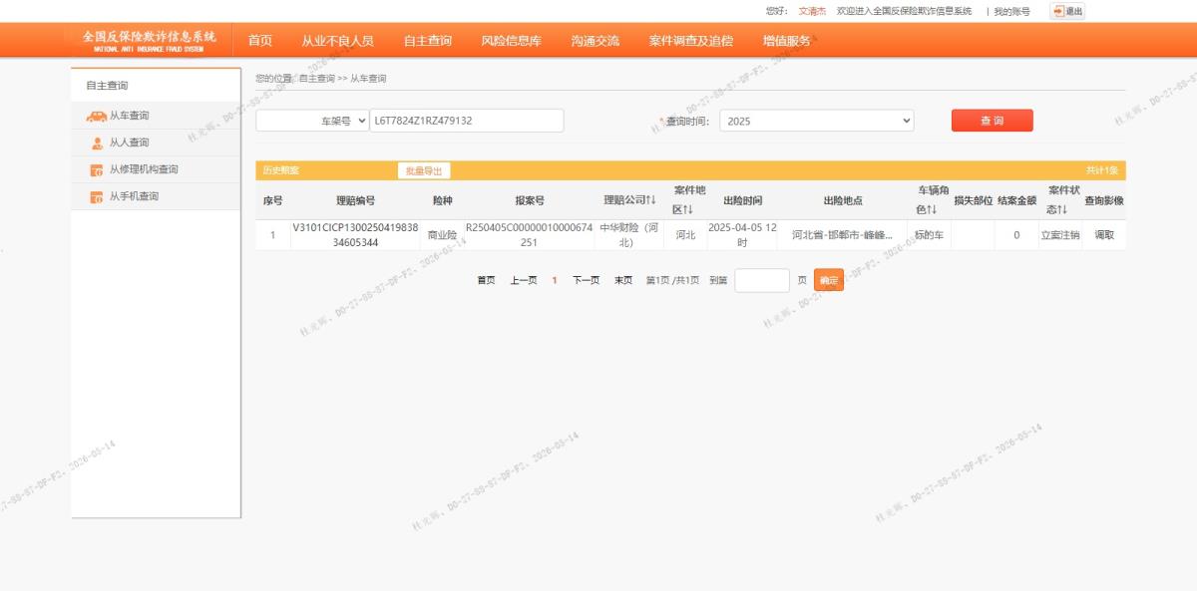Go to 上一页 in pagination
The width and height of the screenshot is (1197, 591).
[x=524, y=280]
